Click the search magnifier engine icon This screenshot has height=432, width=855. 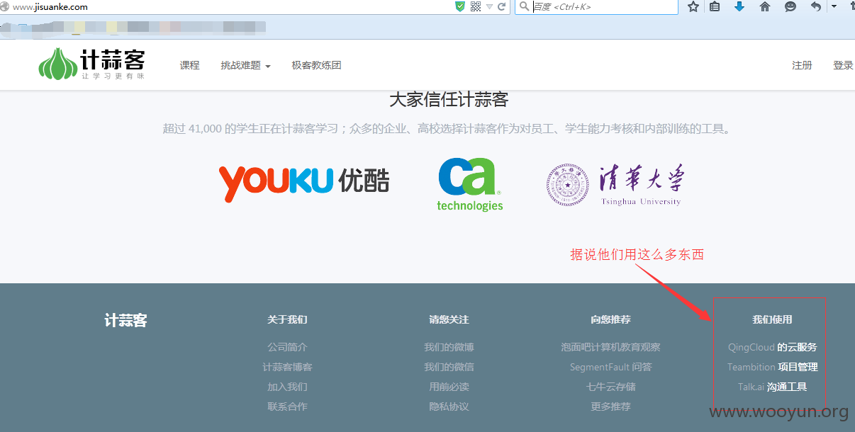524,6
